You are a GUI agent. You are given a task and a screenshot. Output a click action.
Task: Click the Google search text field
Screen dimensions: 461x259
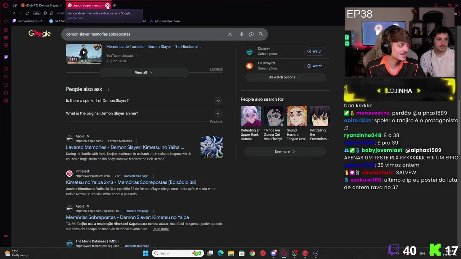pos(144,34)
